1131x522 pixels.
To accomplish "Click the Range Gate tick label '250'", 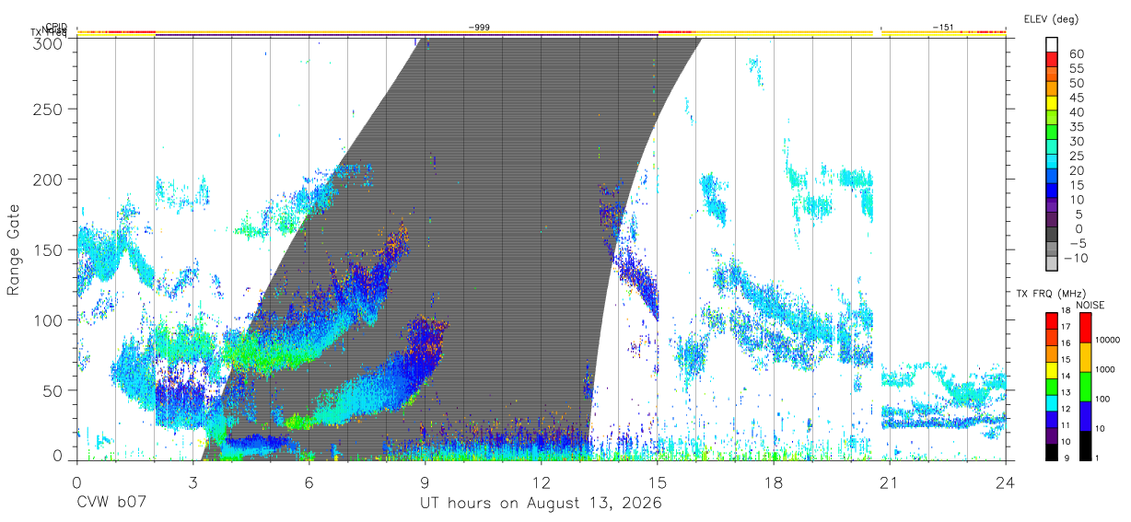I will (49, 110).
